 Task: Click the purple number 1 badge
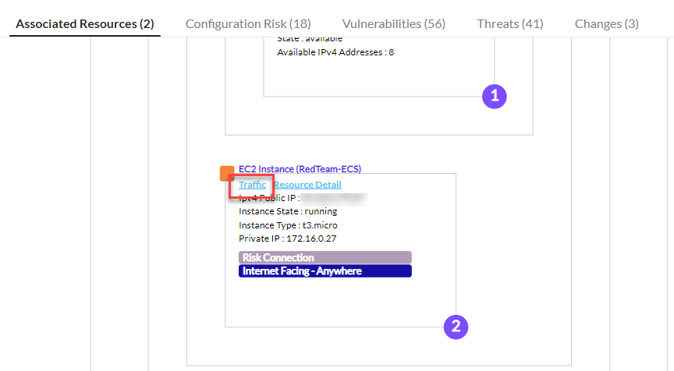coord(495,96)
